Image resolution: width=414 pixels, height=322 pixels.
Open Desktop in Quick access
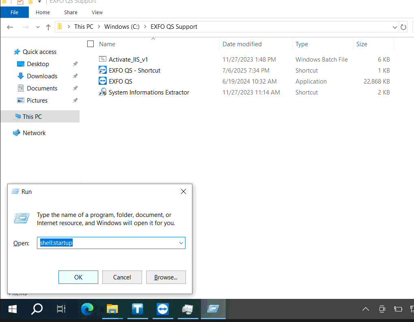pyautogui.click(x=38, y=64)
